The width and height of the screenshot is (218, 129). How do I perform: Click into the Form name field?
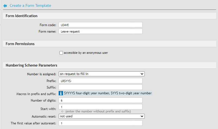pos(100,32)
